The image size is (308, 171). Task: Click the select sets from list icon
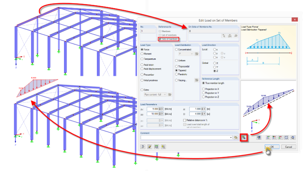pos(230,36)
